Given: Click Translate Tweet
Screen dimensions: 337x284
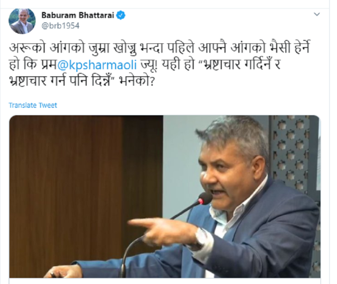Looking at the screenshot, I should [x=32, y=105].
